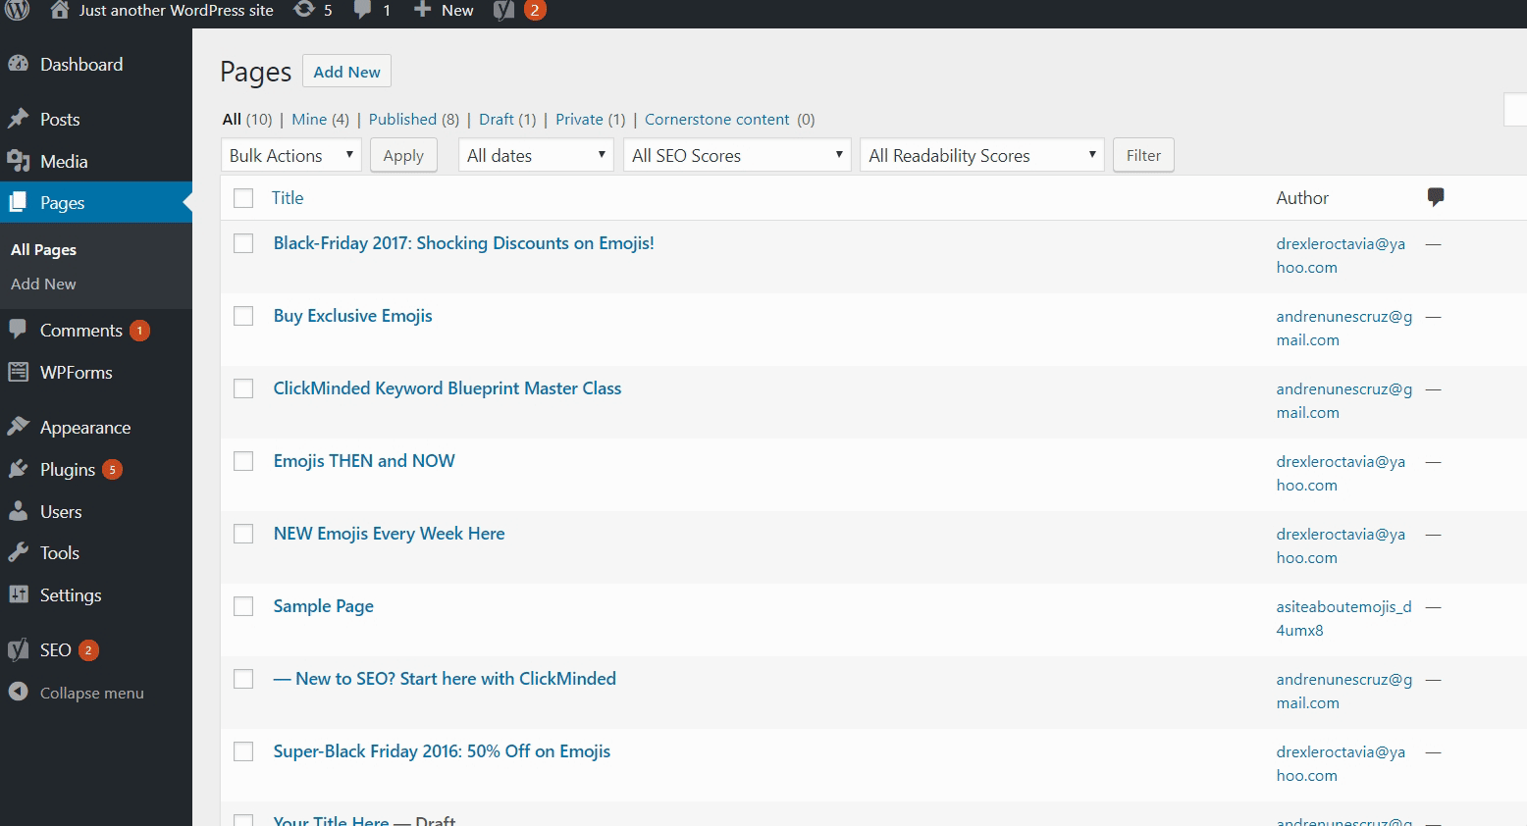Check the box for Buy Exclusive Emojis
Image resolution: width=1527 pixels, height=826 pixels.
click(x=243, y=316)
